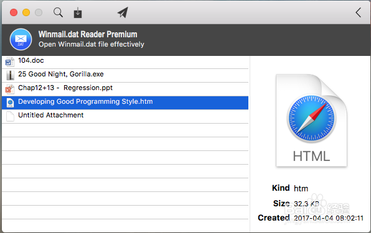Click blank file icon beside Untitled Attachment
Screen dimensions: 371x233
pos(10,116)
